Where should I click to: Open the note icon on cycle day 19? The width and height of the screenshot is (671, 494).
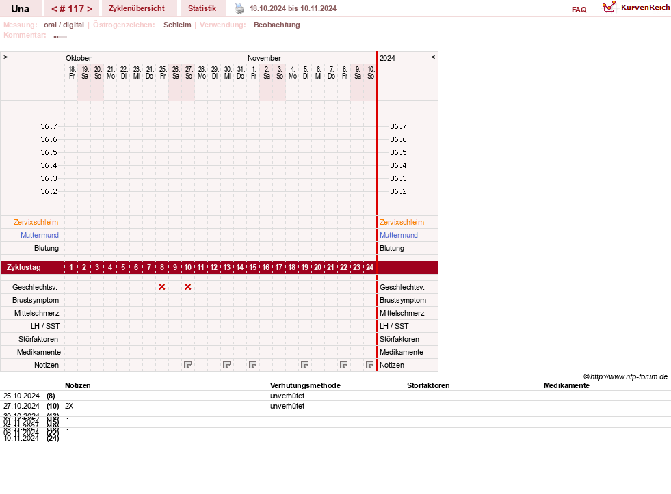304,364
